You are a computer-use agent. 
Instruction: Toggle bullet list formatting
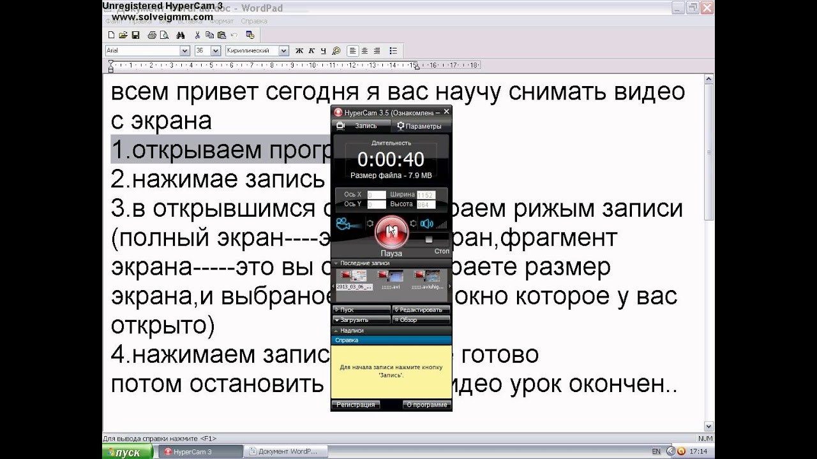click(393, 50)
